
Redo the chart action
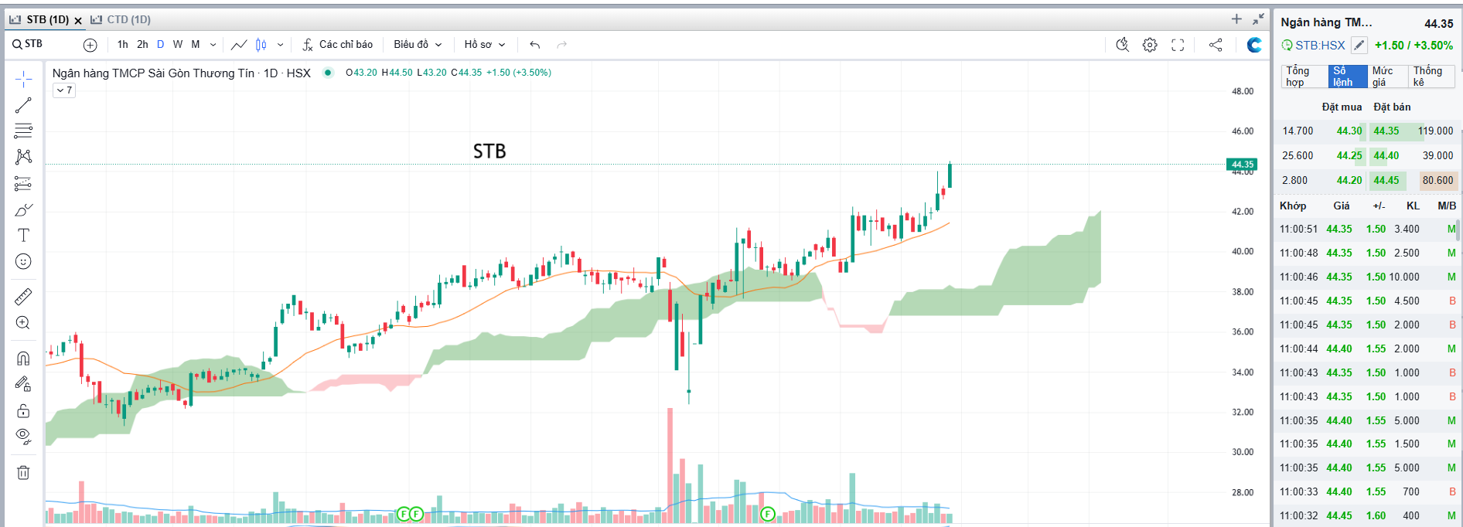pyautogui.click(x=562, y=45)
